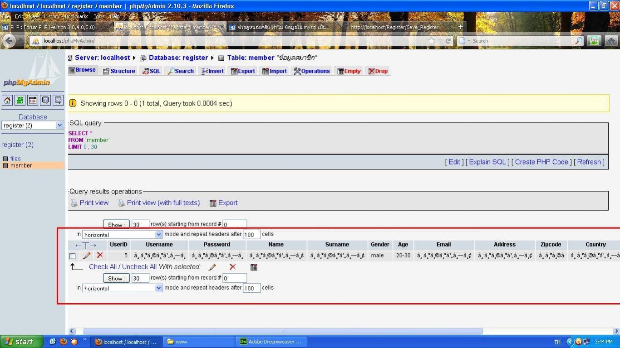Open the Tools menu in Firefox

pos(99,16)
